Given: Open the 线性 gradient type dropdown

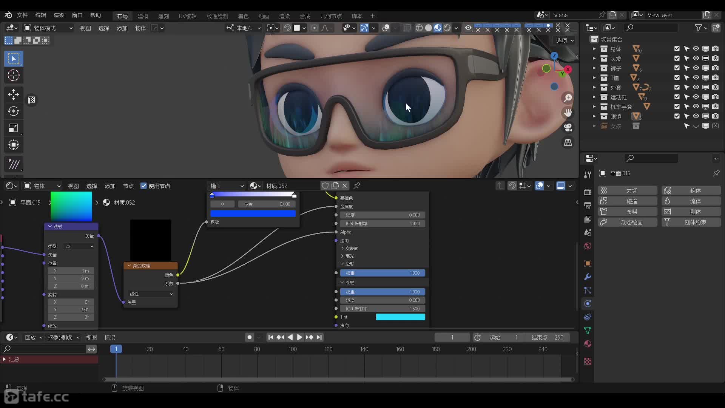Looking at the screenshot, I should pos(151,294).
